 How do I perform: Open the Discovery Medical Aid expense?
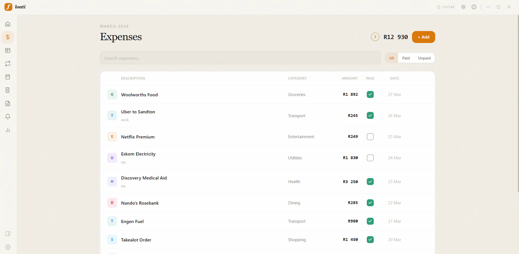tap(268, 182)
